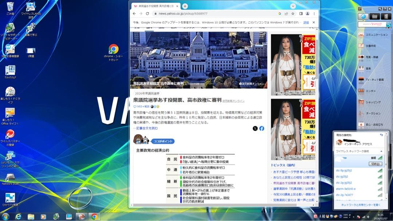Bookmark the page with the star icon
Image resolution: width=393 pixels, height=221 pixels.
click(x=293, y=14)
